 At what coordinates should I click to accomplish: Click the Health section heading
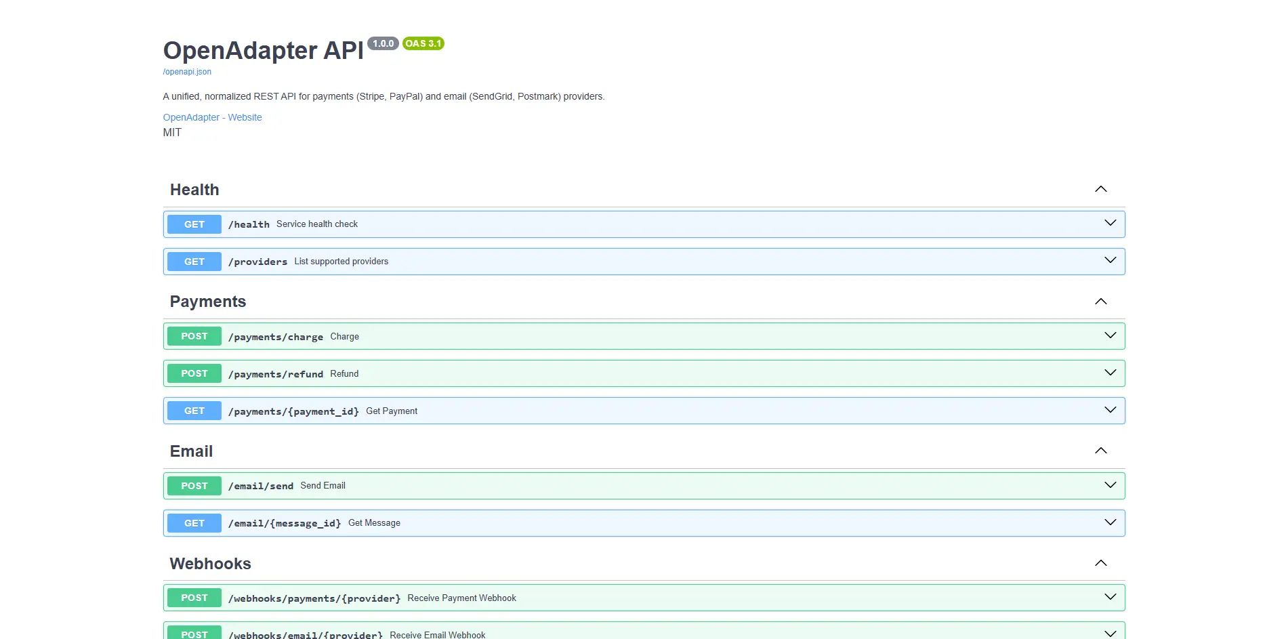pos(194,190)
